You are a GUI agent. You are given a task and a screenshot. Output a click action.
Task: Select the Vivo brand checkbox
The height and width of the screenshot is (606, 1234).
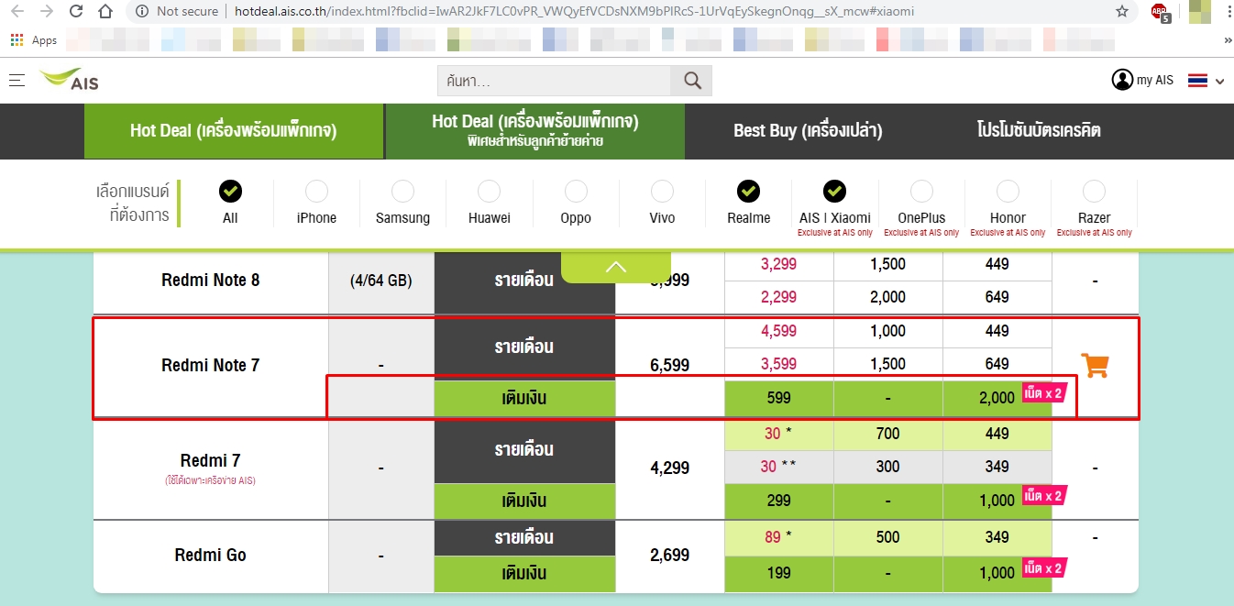(x=662, y=191)
